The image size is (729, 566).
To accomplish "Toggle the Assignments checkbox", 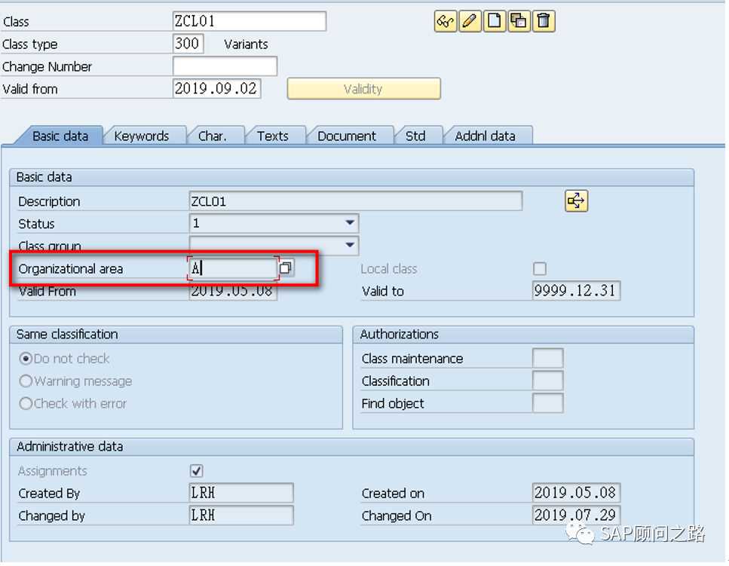I will click(197, 471).
